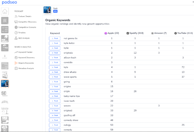The height and width of the screenshot is (132, 194).
Task: Click the Keyword Tracker trend icon
Action: [16, 52]
